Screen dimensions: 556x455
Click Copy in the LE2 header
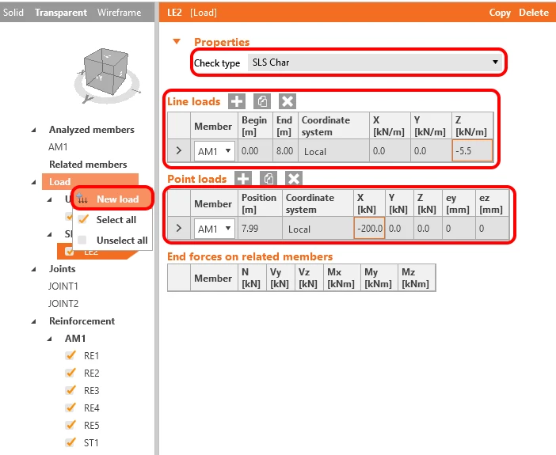coord(500,13)
